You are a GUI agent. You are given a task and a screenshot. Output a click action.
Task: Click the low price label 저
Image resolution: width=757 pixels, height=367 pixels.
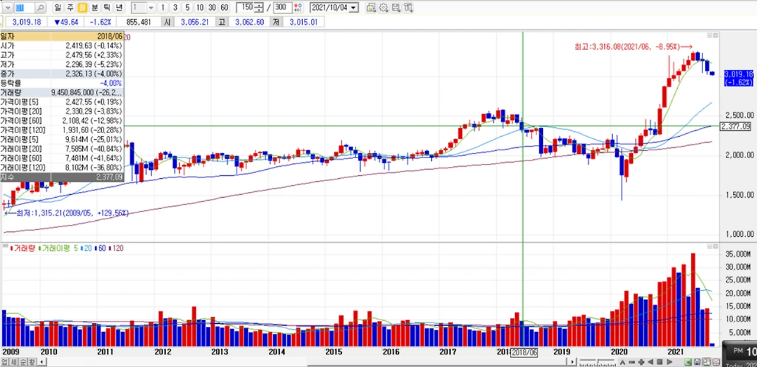(277, 22)
